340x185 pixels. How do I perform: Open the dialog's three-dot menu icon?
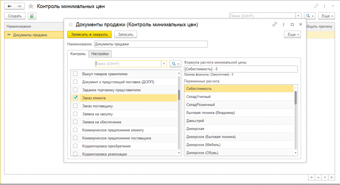(x=284, y=25)
